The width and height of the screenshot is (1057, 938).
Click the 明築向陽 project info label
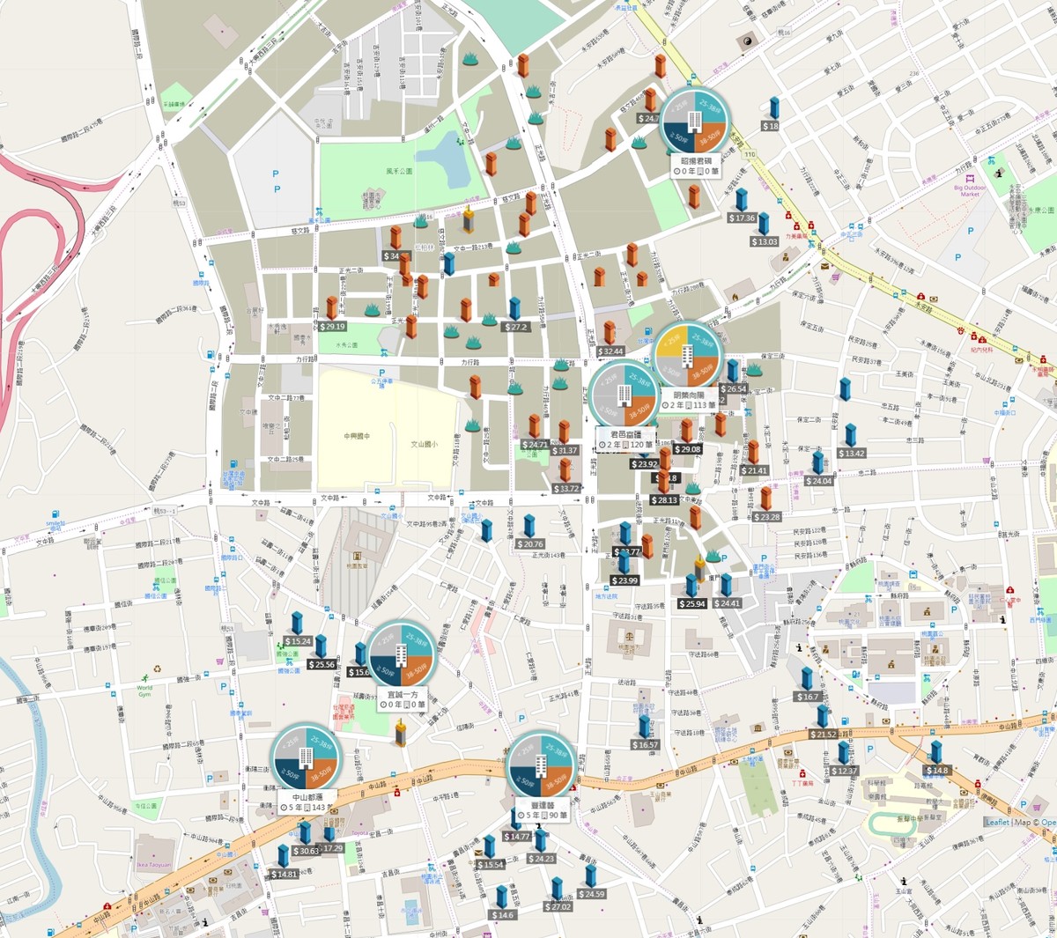(689, 400)
